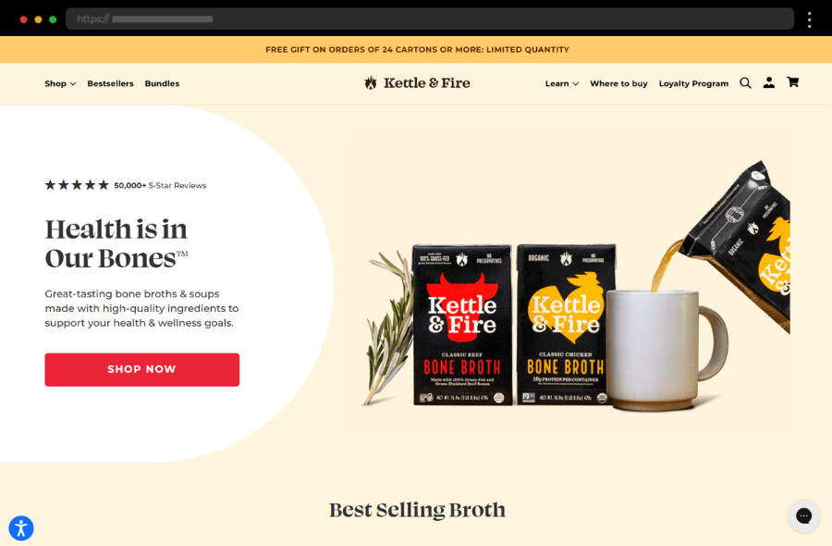832x546 pixels.
Task: Click the free gift announcement banner
Action: [416, 49]
